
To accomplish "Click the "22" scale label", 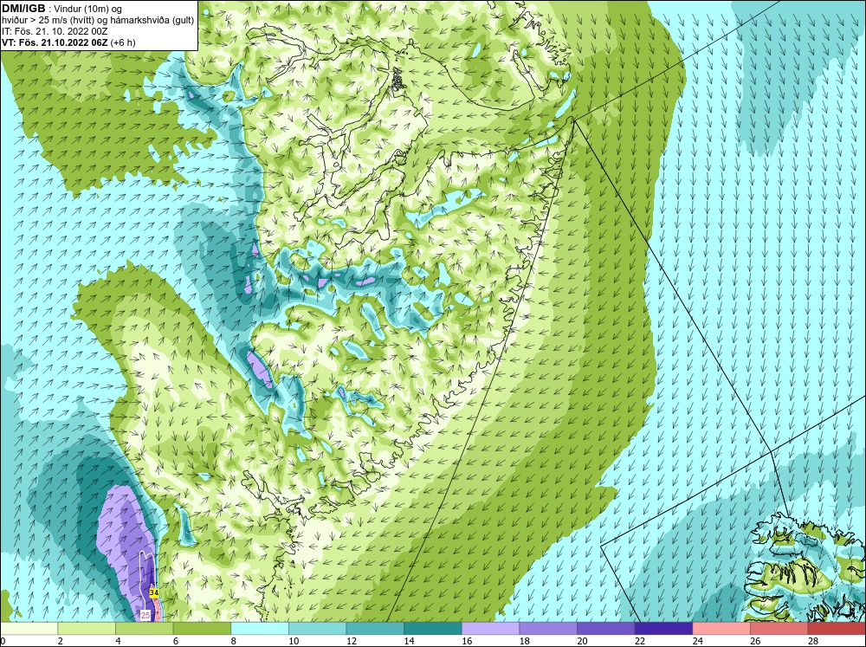I will (640, 641).
